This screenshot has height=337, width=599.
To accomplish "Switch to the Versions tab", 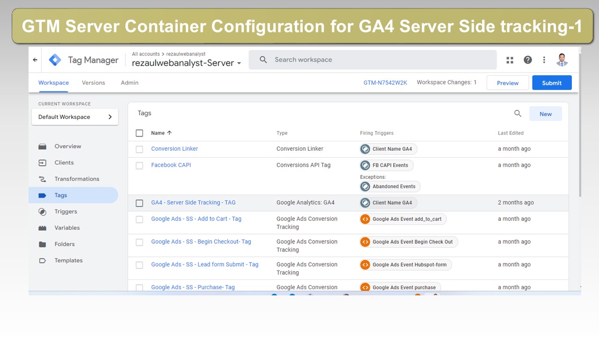I will tap(94, 83).
